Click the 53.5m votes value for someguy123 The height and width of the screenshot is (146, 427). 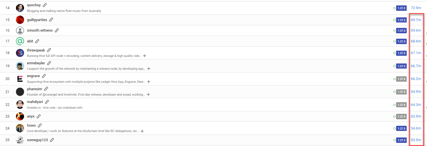click(416, 140)
